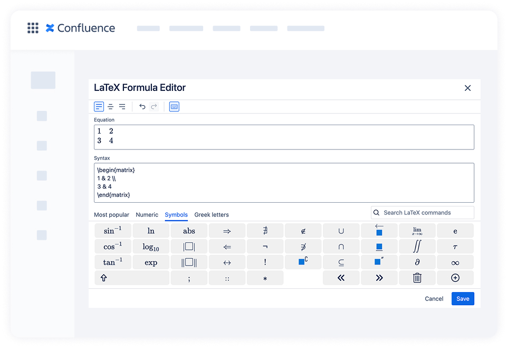
Task: Click the circled plus key
Action: coord(455,278)
